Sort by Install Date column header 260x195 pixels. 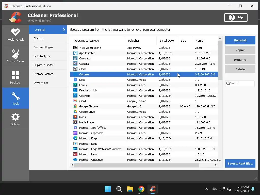(x=167, y=41)
